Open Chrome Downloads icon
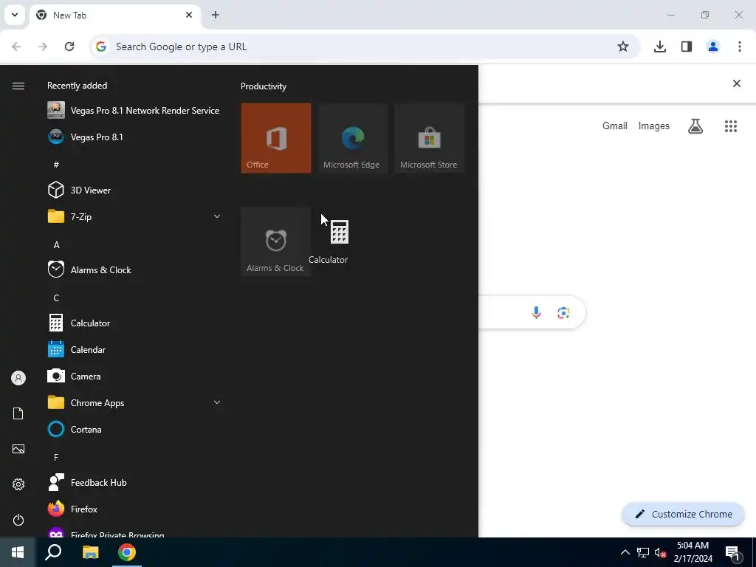756x567 pixels. click(660, 47)
